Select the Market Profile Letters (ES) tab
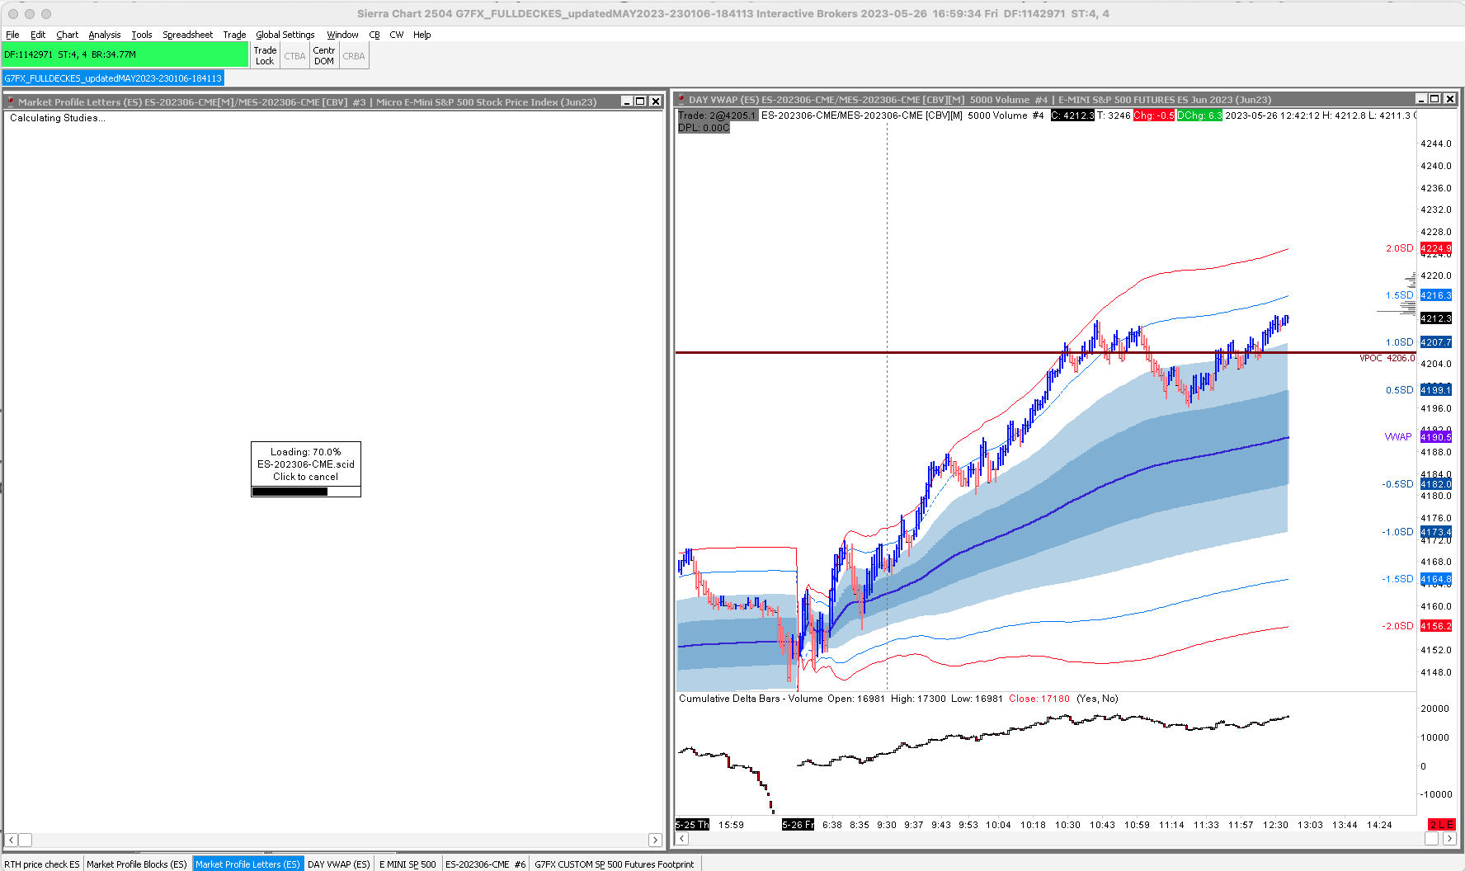1465x871 pixels. click(248, 864)
